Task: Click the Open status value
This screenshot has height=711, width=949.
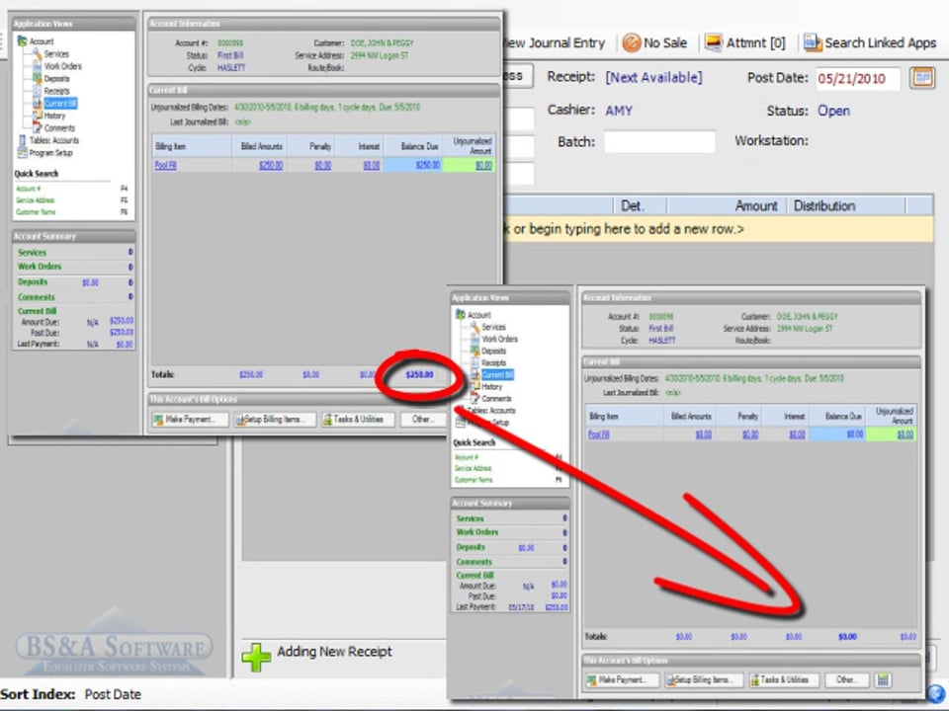Action: click(833, 111)
